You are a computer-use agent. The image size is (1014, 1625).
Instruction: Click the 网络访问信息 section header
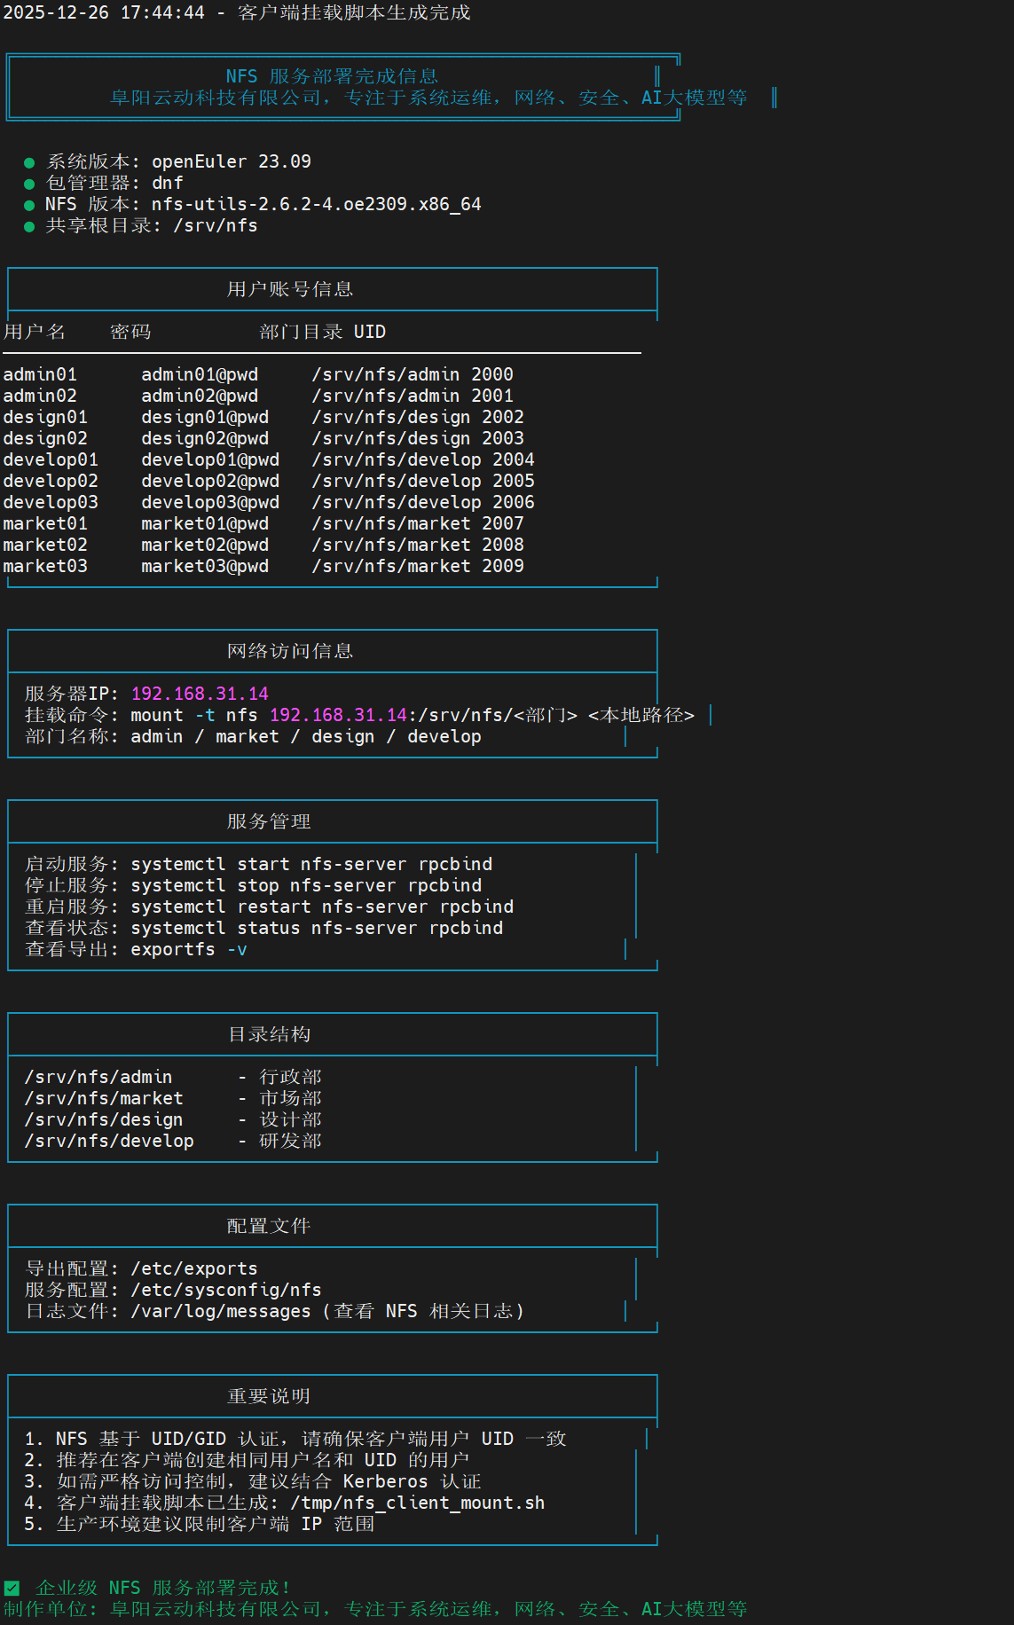coord(290,651)
